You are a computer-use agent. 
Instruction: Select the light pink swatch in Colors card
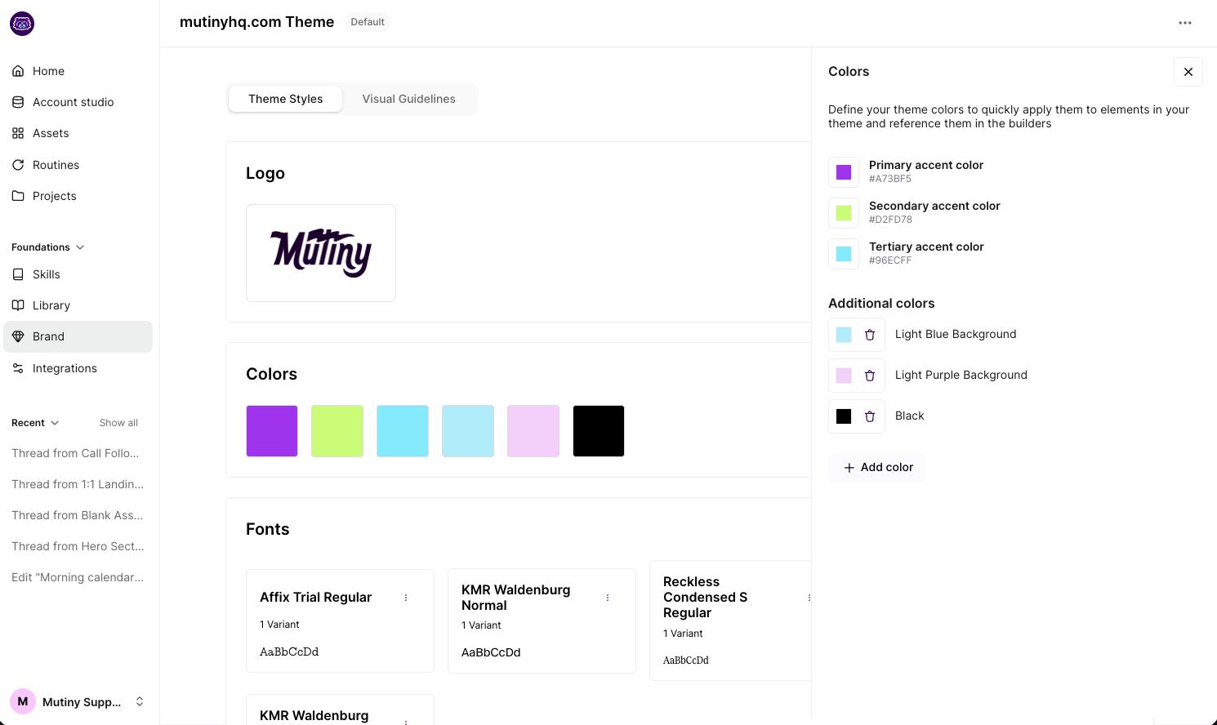point(533,431)
